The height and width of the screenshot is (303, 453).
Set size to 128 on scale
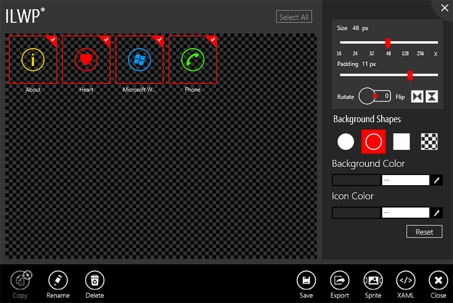tap(405, 53)
